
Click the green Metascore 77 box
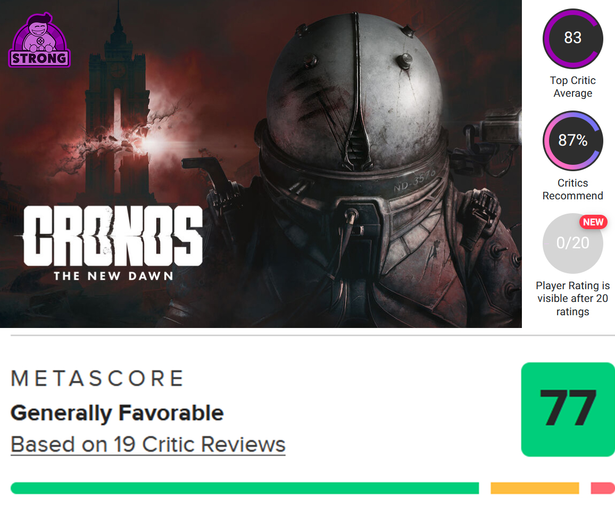pos(568,409)
